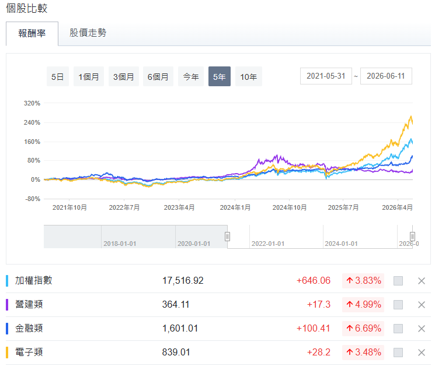Switch to the 報酬率 tab
The image size is (435, 370).
pyautogui.click(x=32, y=34)
